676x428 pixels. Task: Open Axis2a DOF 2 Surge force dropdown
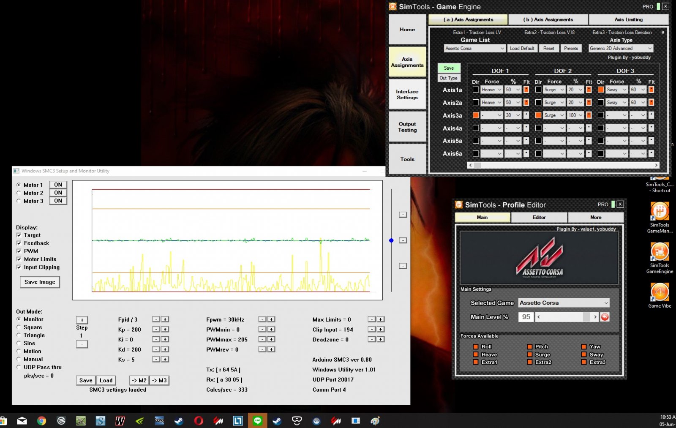coord(554,102)
